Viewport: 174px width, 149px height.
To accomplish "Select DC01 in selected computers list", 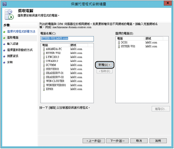I will pyautogui.click(x=124, y=43).
